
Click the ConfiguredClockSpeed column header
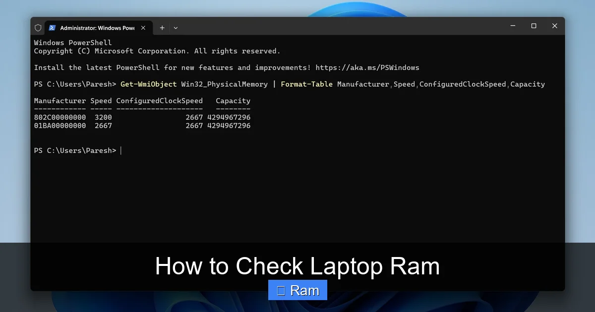(x=160, y=101)
